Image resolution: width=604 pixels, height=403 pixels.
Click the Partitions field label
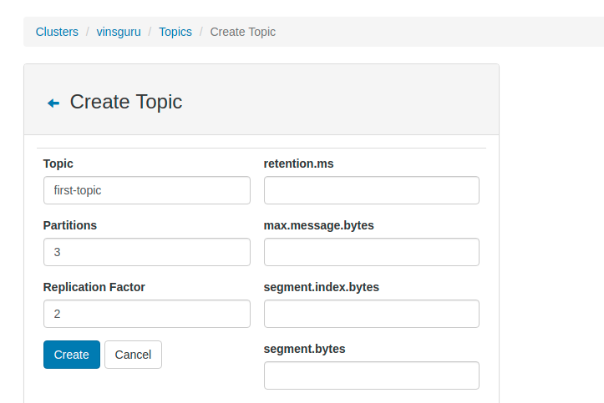click(x=70, y=225)
